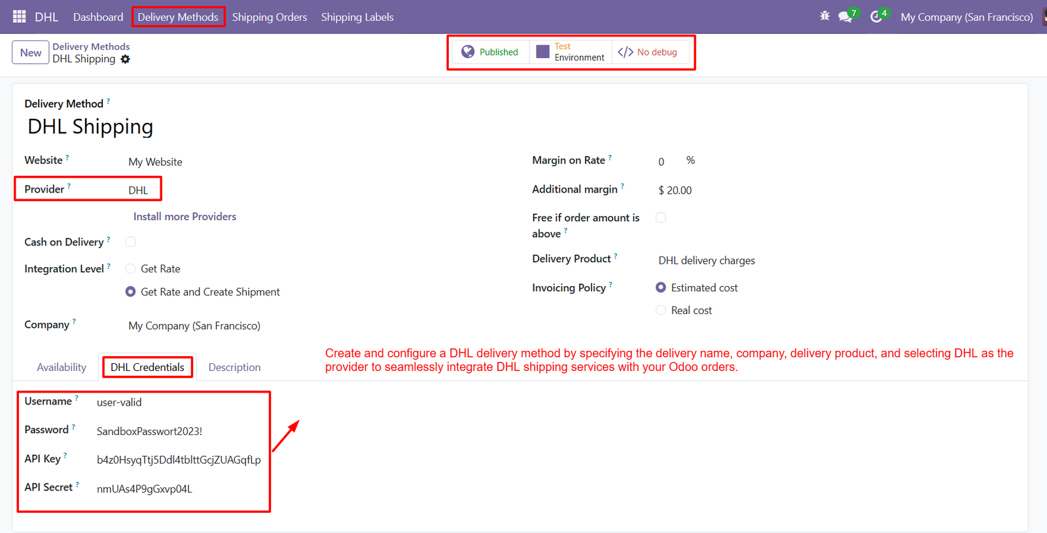Screen dimensions: 1047x533
Task: Click the Delivery Method help question mark
Action: click(x=108, y=101)
